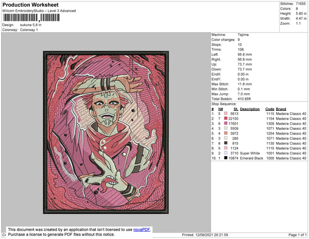
Task: Click thread code 1254 in stop sequence
Action: [270, 133]
